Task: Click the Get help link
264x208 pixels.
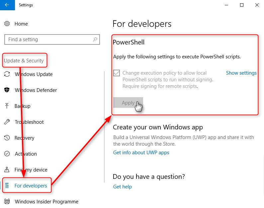Action: (x=123, y=187)
